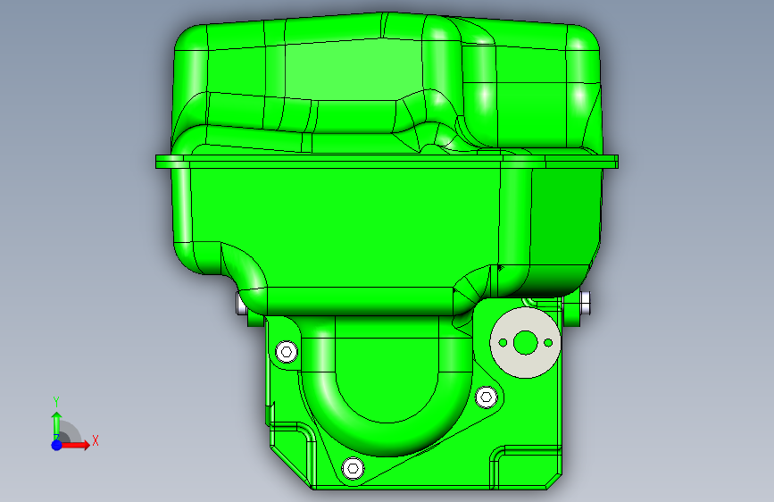Select the thin horizontal flange between upper and lower housings
Screen dimensions: 774x502
387,162
